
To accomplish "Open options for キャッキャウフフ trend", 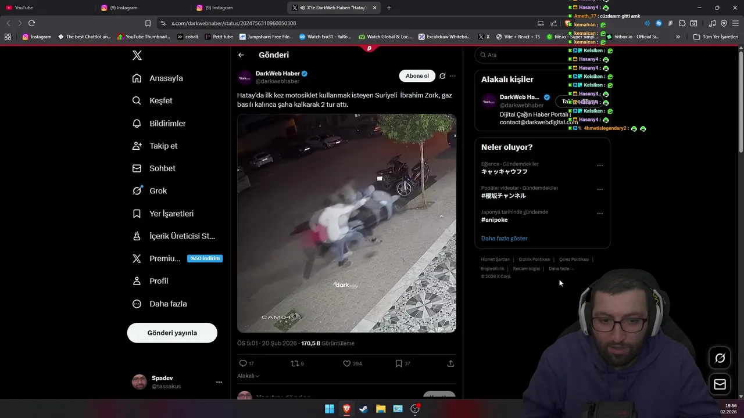I will (600, 165).
